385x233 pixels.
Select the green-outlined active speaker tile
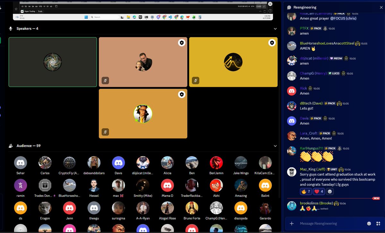(53, 62)
